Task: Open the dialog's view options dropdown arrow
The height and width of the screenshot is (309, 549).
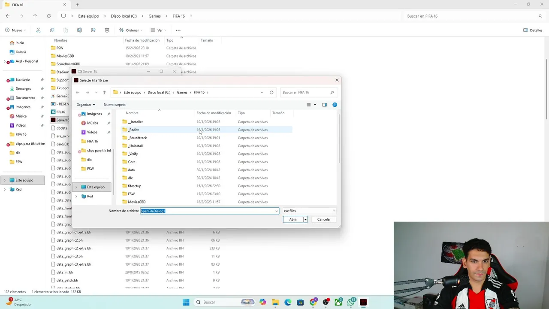Action: (x=315, y=105)
